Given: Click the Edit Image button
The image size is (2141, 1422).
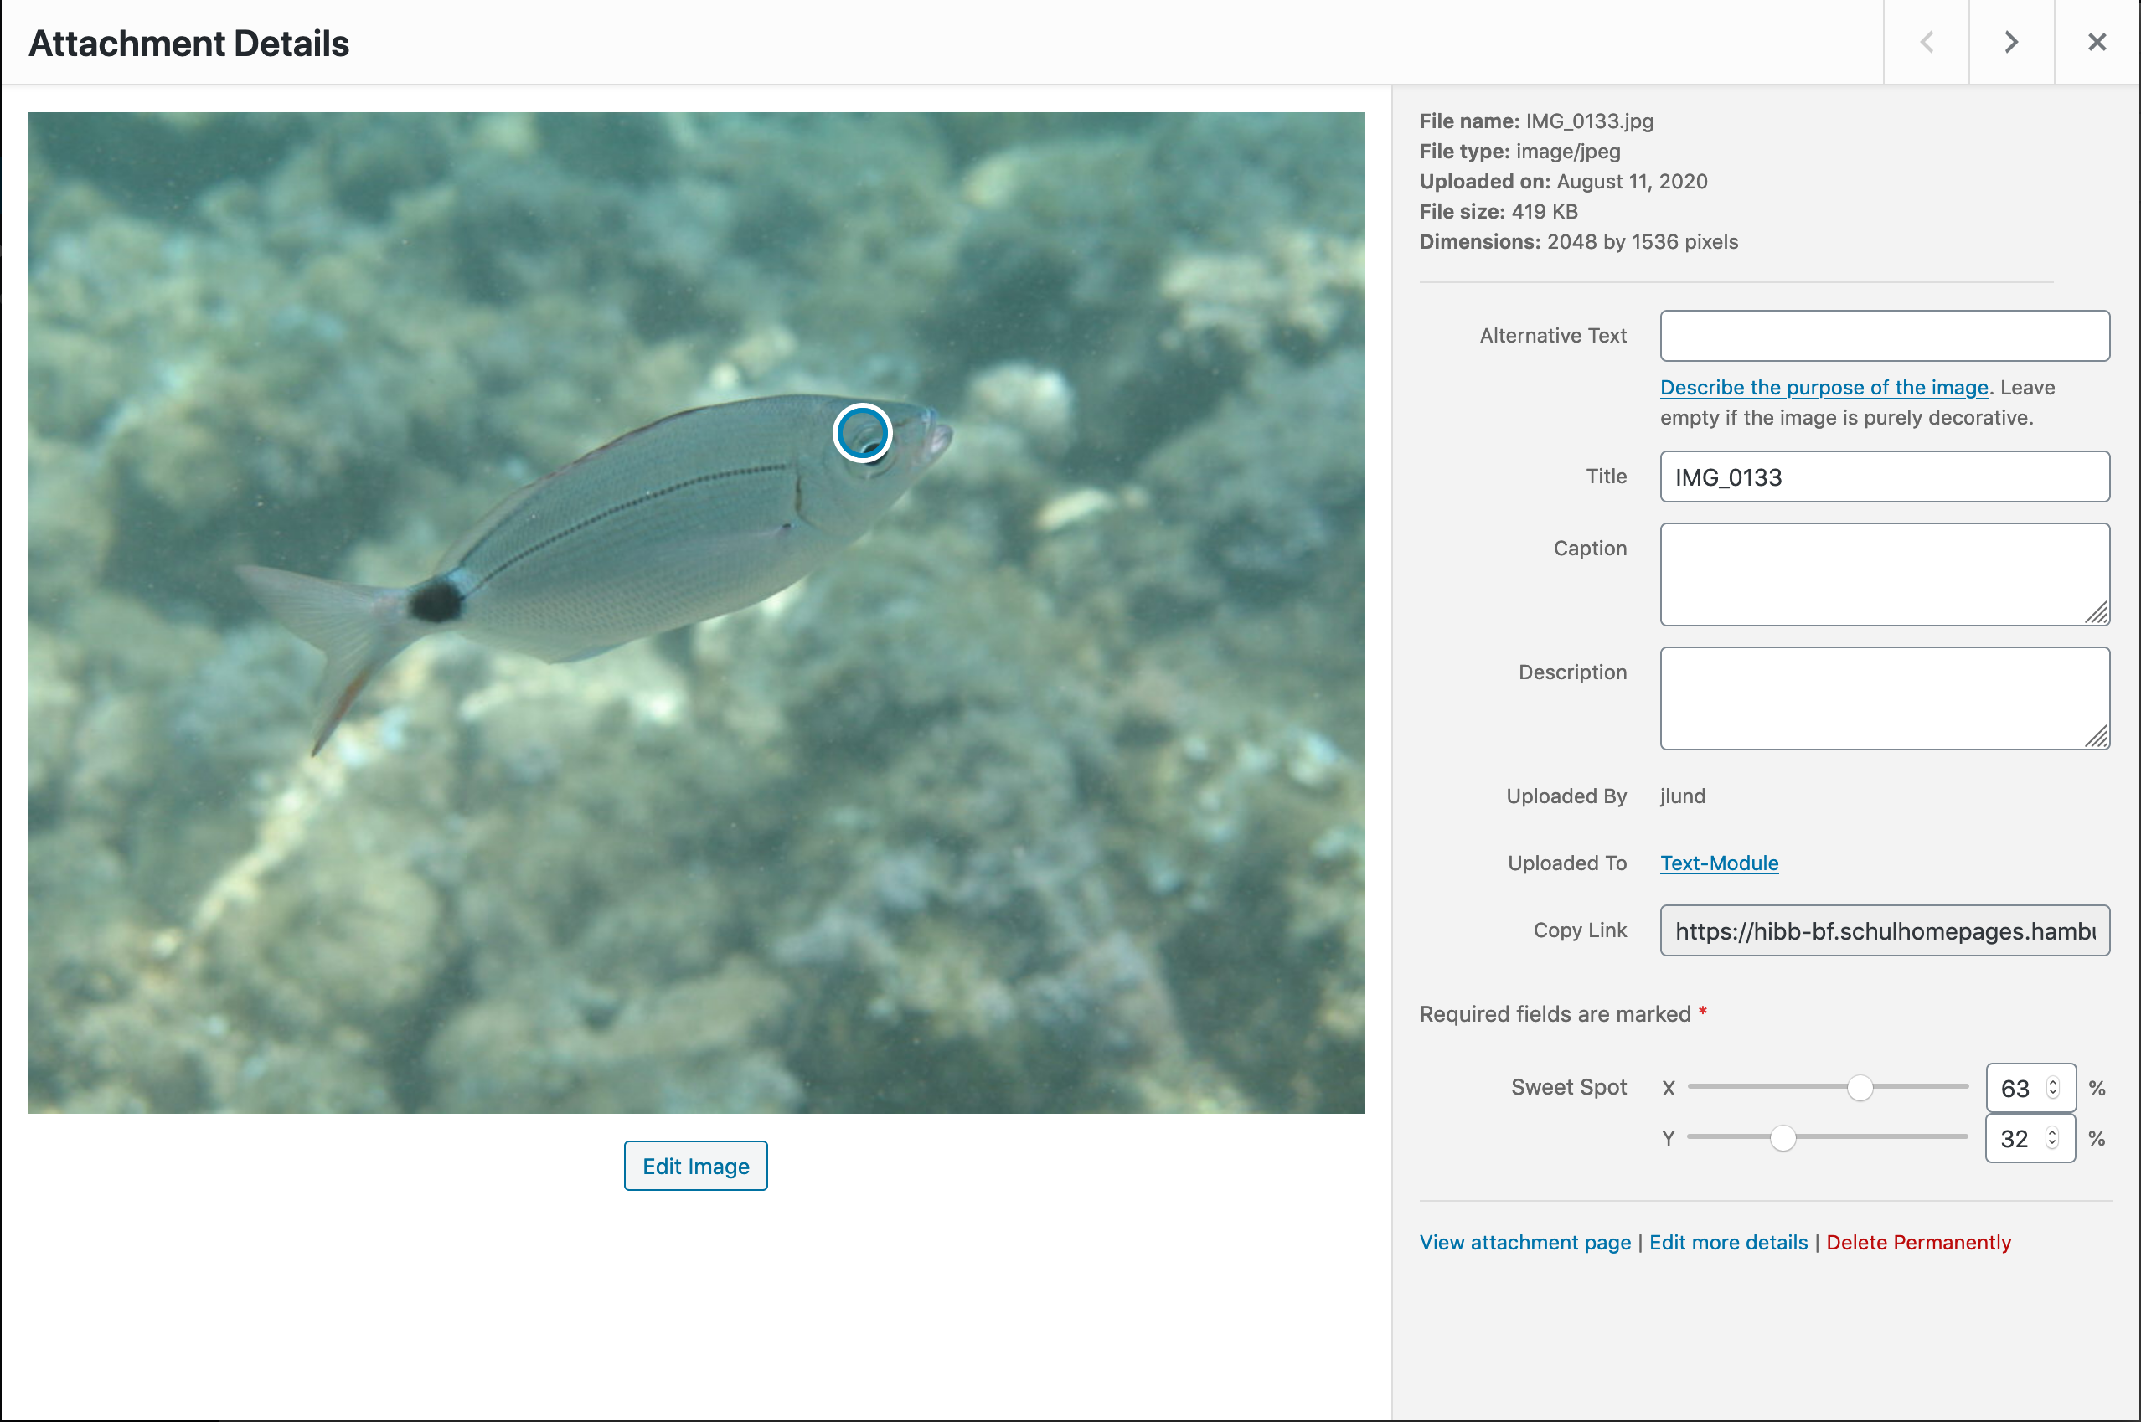Looking at the screenshot, I should click(694, 1167).
